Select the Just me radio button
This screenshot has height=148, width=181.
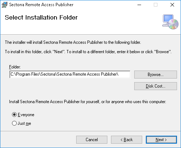14,123
